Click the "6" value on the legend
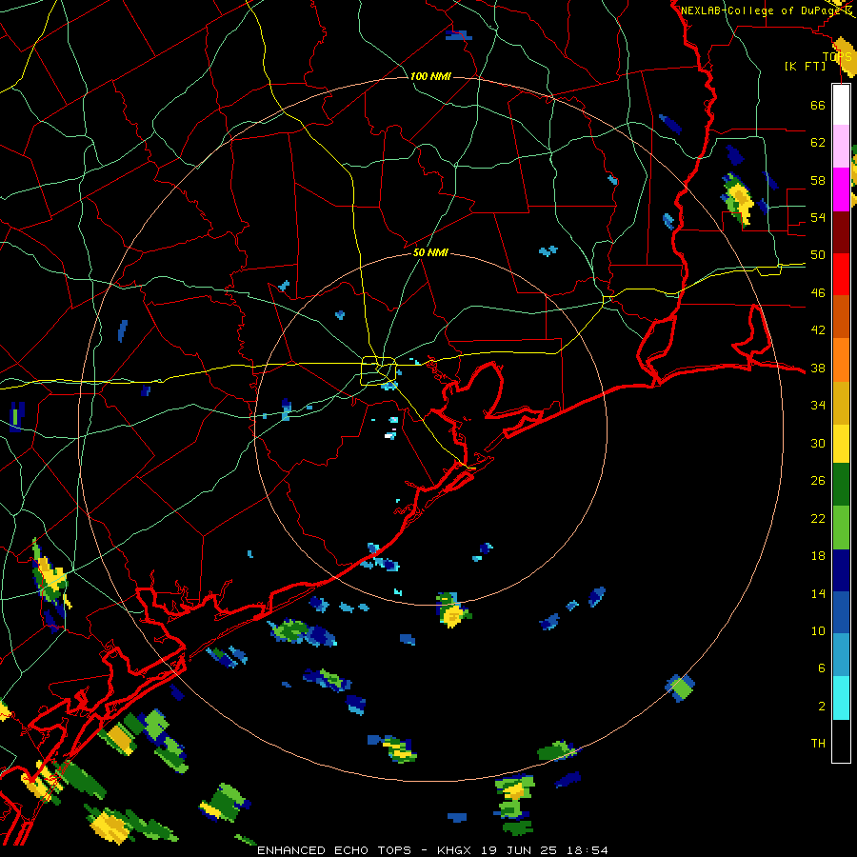Screen dimensions: 857x857 [822, 668]
